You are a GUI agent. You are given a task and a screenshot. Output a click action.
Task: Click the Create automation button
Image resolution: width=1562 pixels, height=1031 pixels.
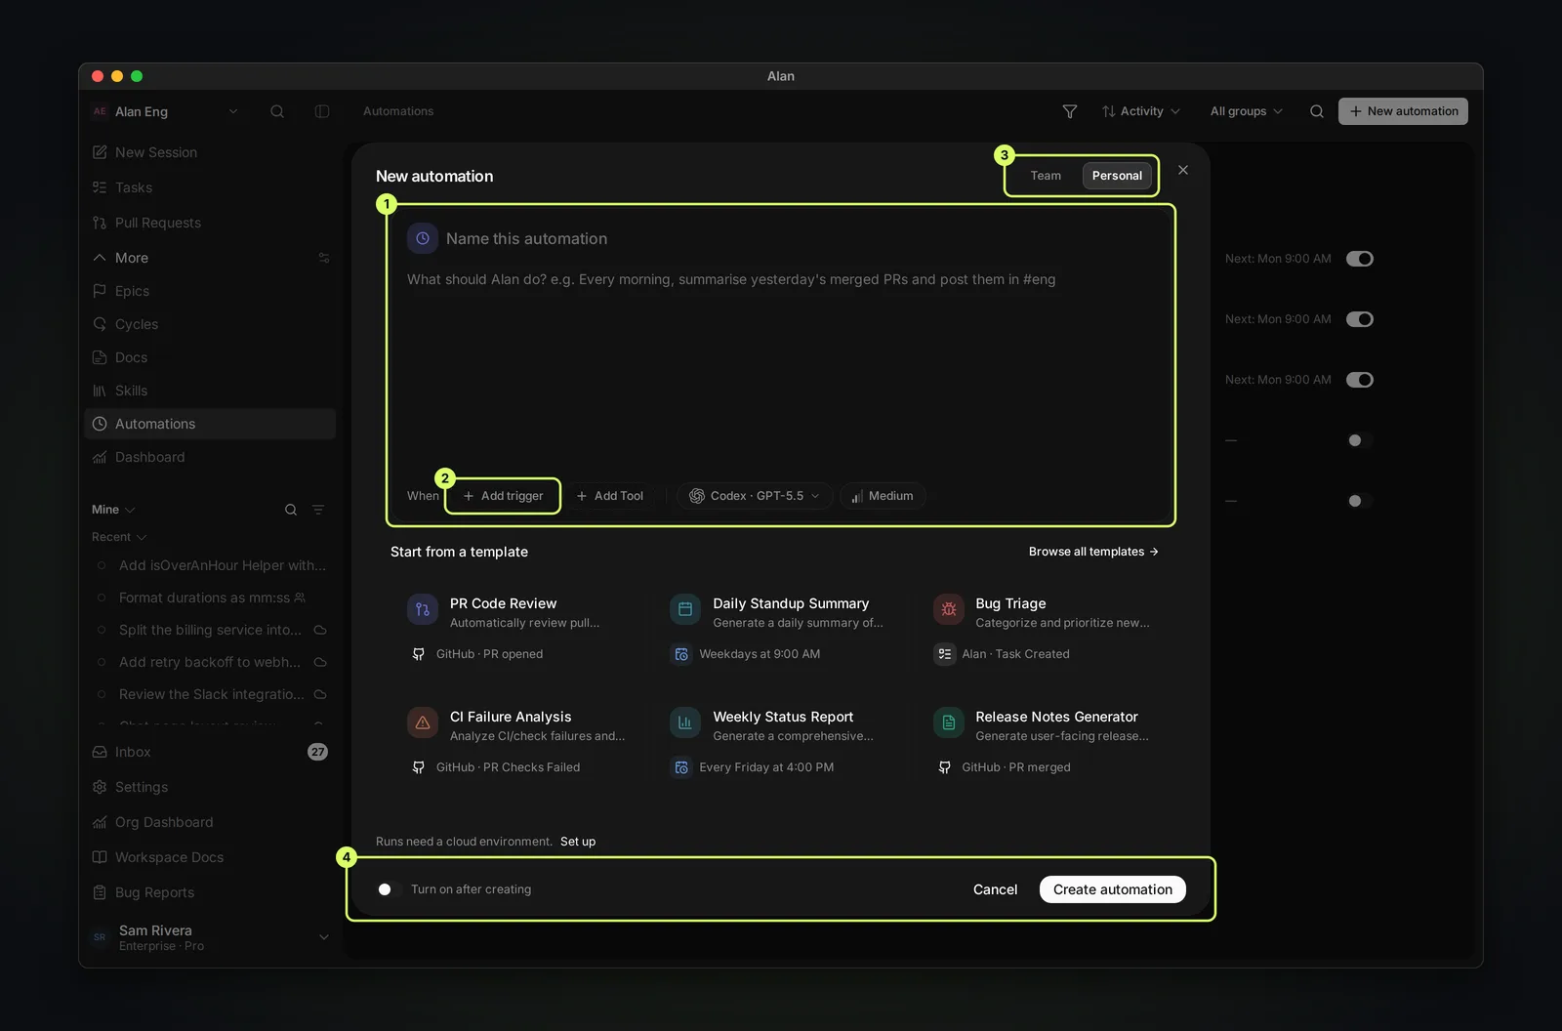point(1113,889)
